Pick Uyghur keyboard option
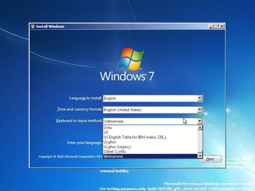Screen dimensions: 255x191 click(x=150, y=142)
